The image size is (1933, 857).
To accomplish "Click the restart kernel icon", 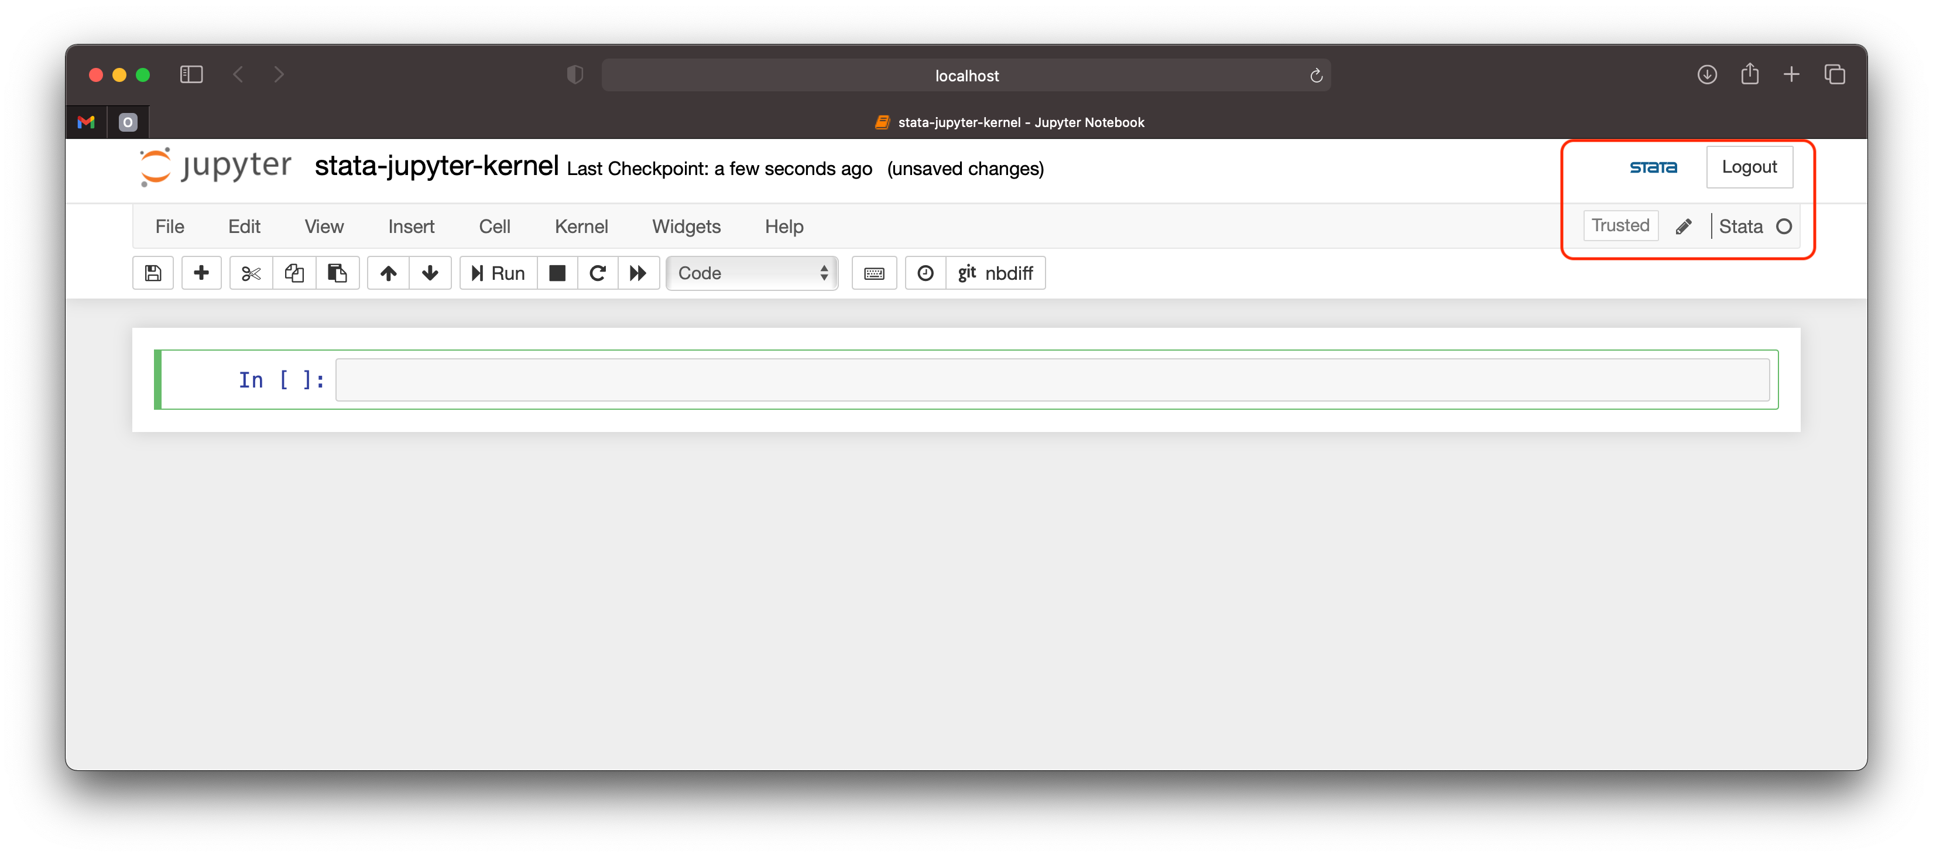I will point(597,273).
